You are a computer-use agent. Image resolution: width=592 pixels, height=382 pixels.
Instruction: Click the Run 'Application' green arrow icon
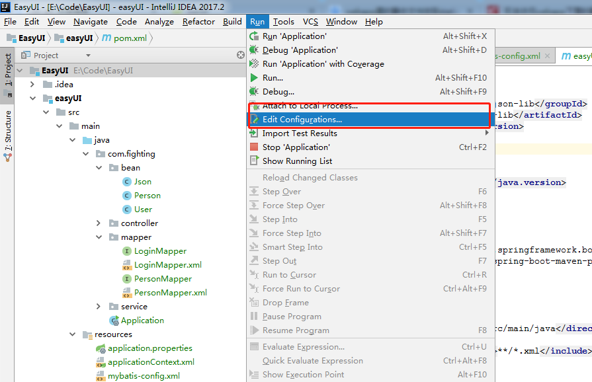[254, 36]
